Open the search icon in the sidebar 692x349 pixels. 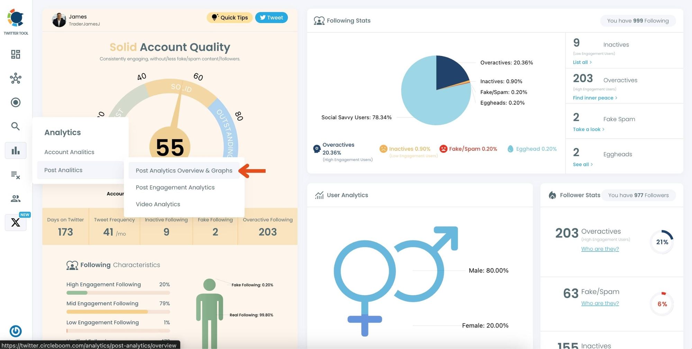coord(15,126)
